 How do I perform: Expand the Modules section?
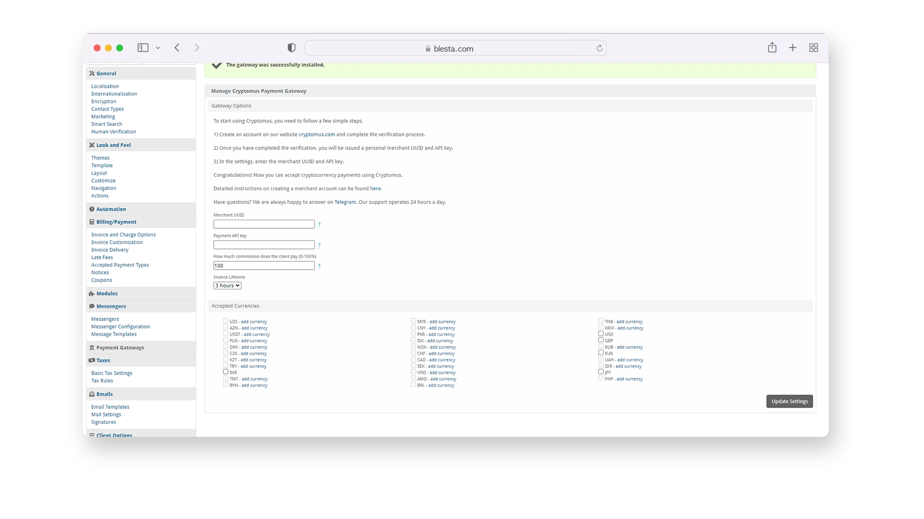click(x=107, y=294)
